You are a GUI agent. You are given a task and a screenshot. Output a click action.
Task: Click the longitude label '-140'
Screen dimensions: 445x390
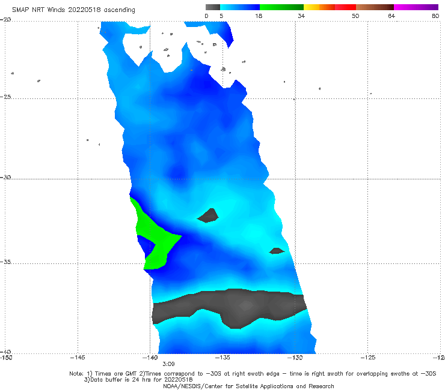[x=150, y=358]
